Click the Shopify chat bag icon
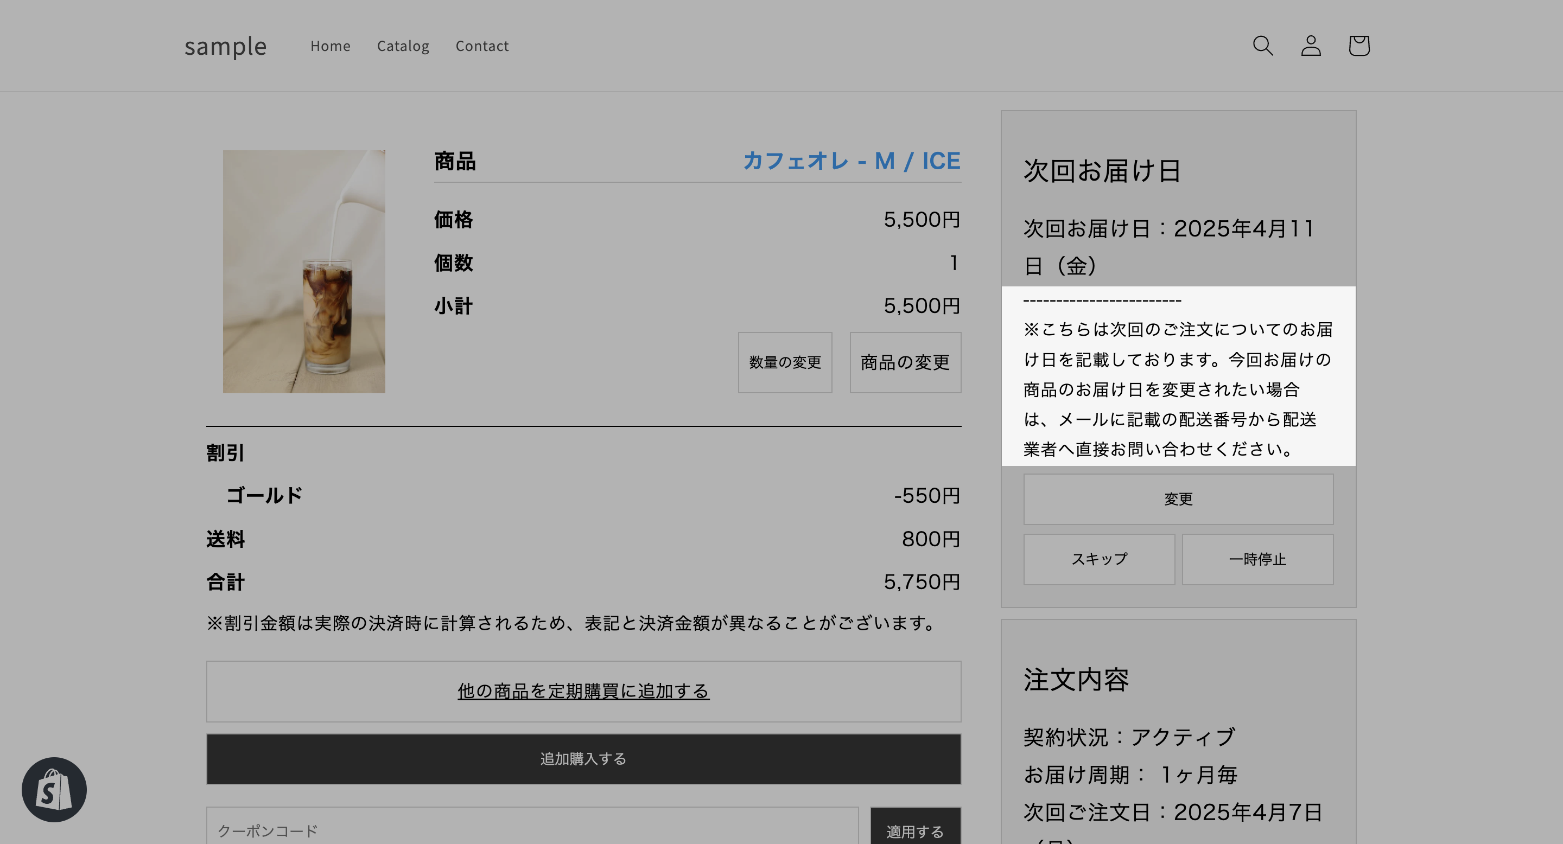This screenshot has width=1563, height=844. 54,789
